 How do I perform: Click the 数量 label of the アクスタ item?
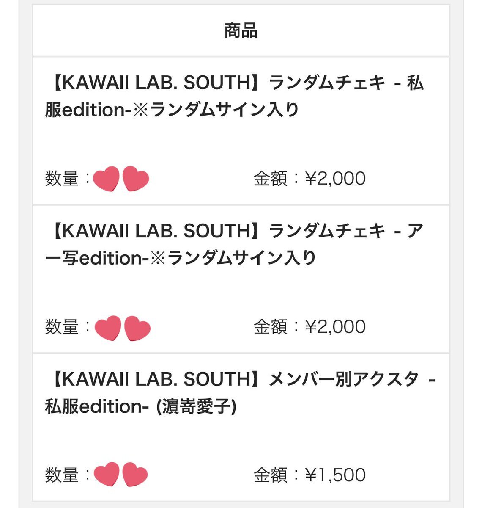tap(62, 475)
